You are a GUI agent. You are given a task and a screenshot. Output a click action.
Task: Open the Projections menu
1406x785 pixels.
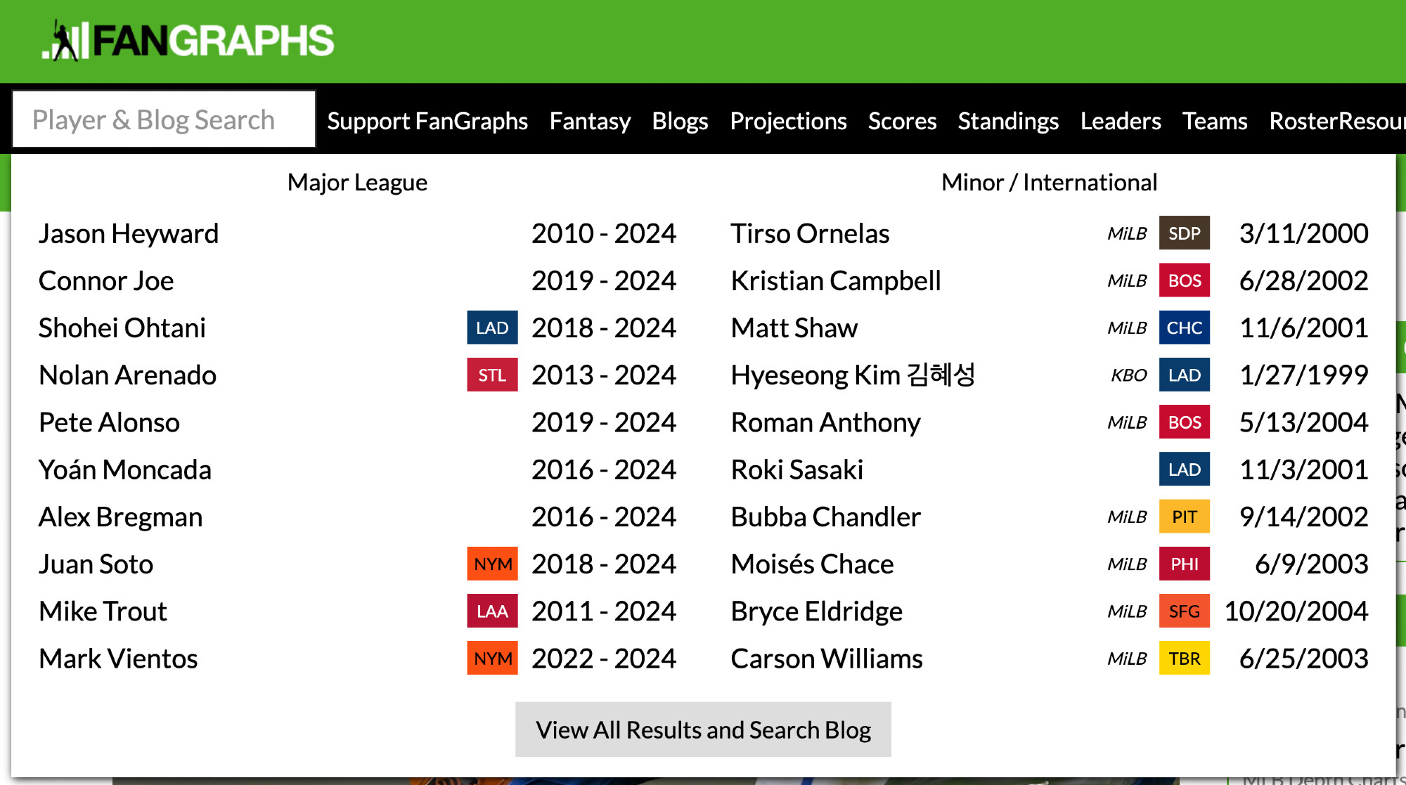[x=788, y=121]
